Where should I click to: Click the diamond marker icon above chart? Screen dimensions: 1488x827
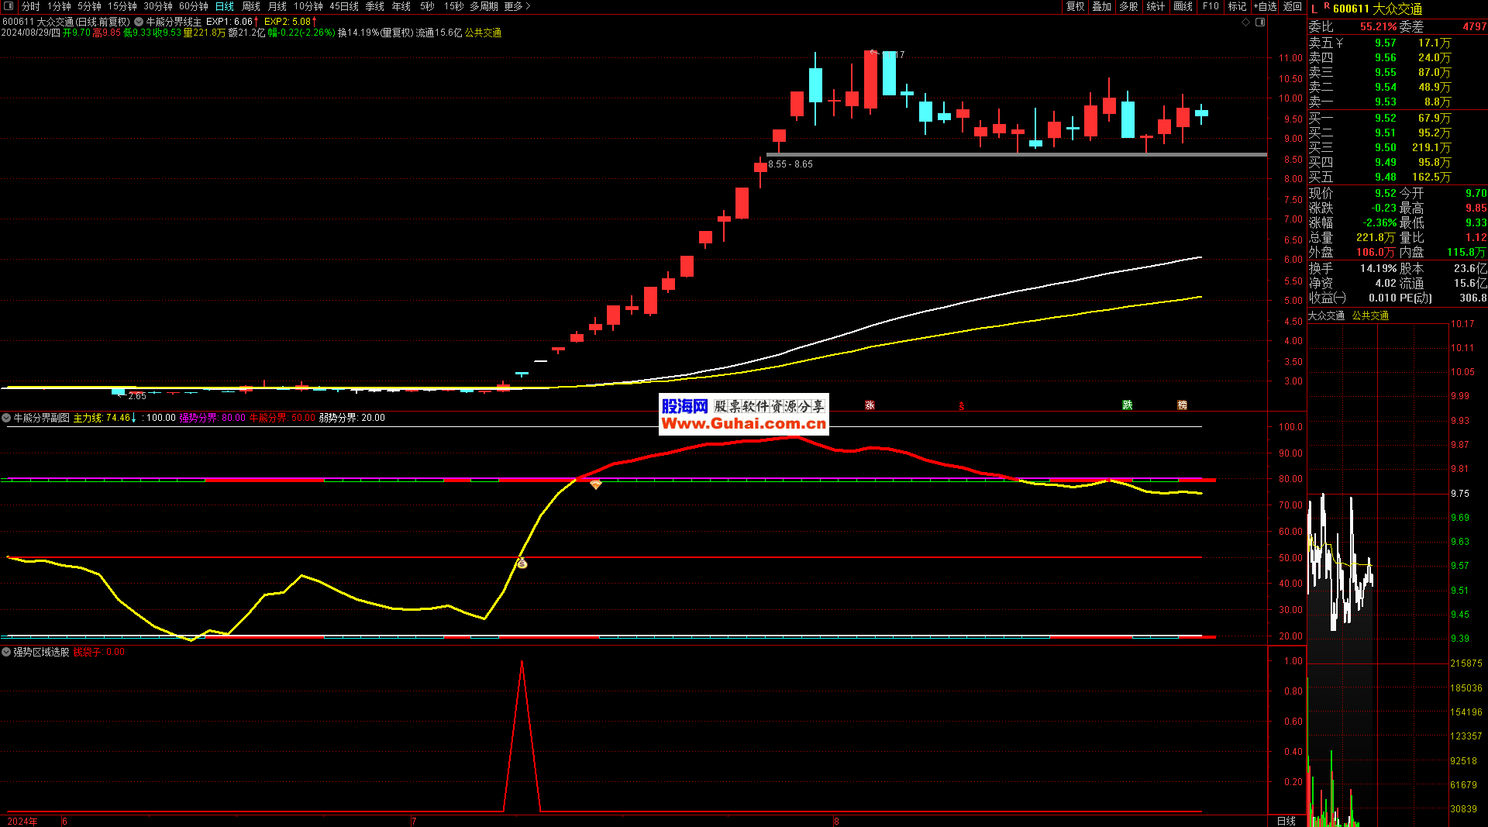[1246, 22]
